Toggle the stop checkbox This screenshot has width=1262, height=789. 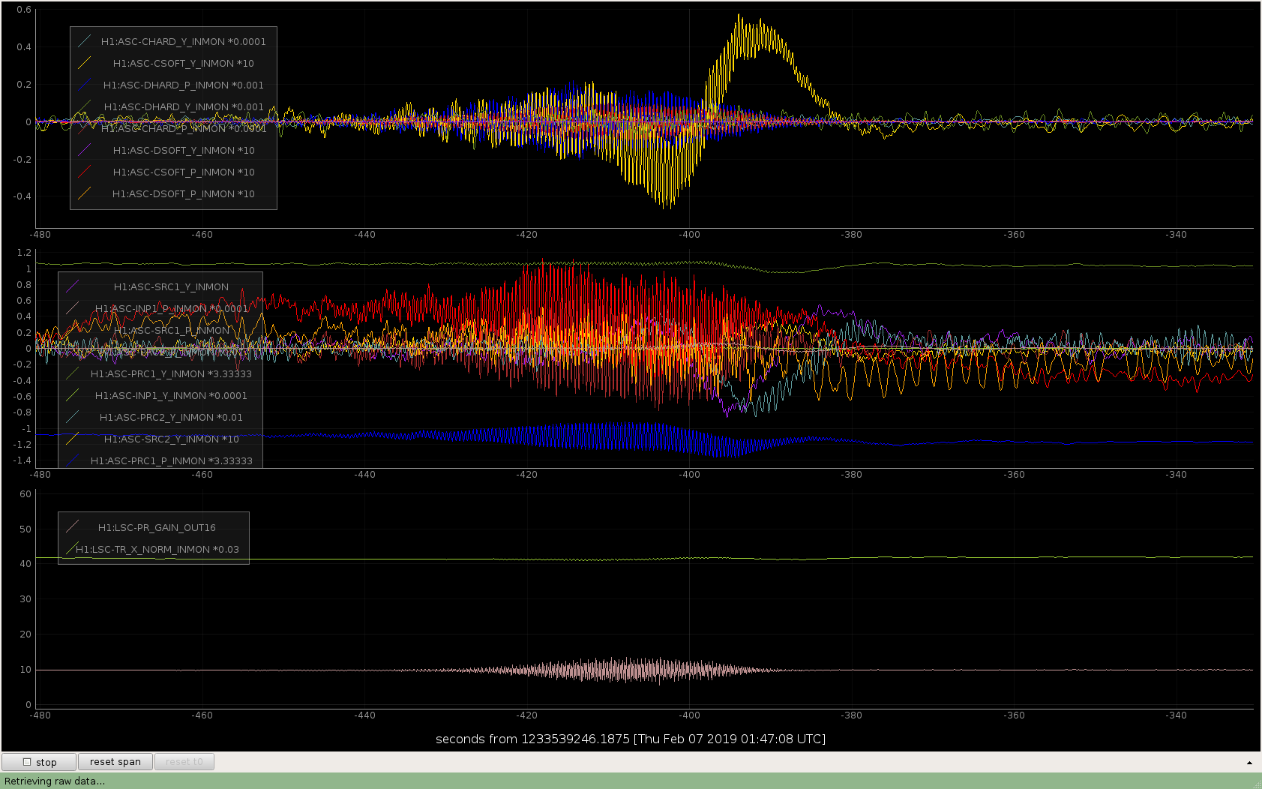coord(27,762)
